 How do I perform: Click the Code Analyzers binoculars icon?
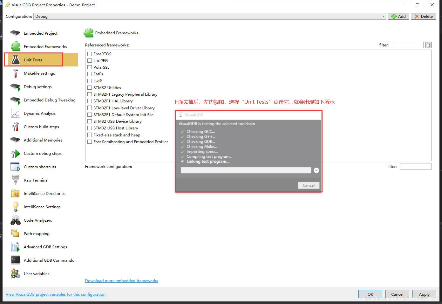click(x=15, y=220)
